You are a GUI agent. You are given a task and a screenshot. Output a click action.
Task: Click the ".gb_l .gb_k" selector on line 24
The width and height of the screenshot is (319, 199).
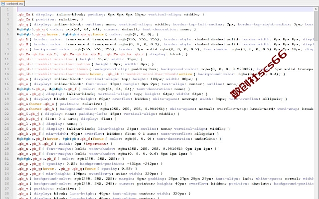(29, 124)
